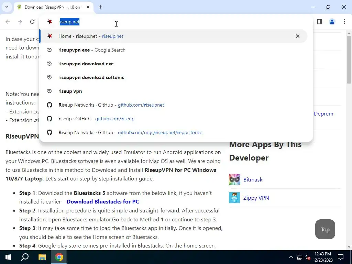Click the page vertical scrollbar thumb
352x264 pixels.
pyautogui.click(x=349, y=59)
